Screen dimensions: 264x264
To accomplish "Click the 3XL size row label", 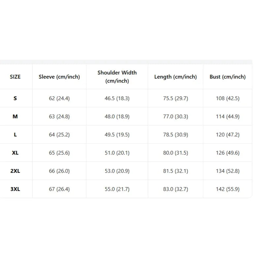I will point(15,189).
